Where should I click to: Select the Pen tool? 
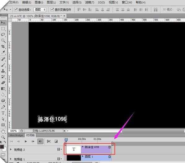(3, 107)
